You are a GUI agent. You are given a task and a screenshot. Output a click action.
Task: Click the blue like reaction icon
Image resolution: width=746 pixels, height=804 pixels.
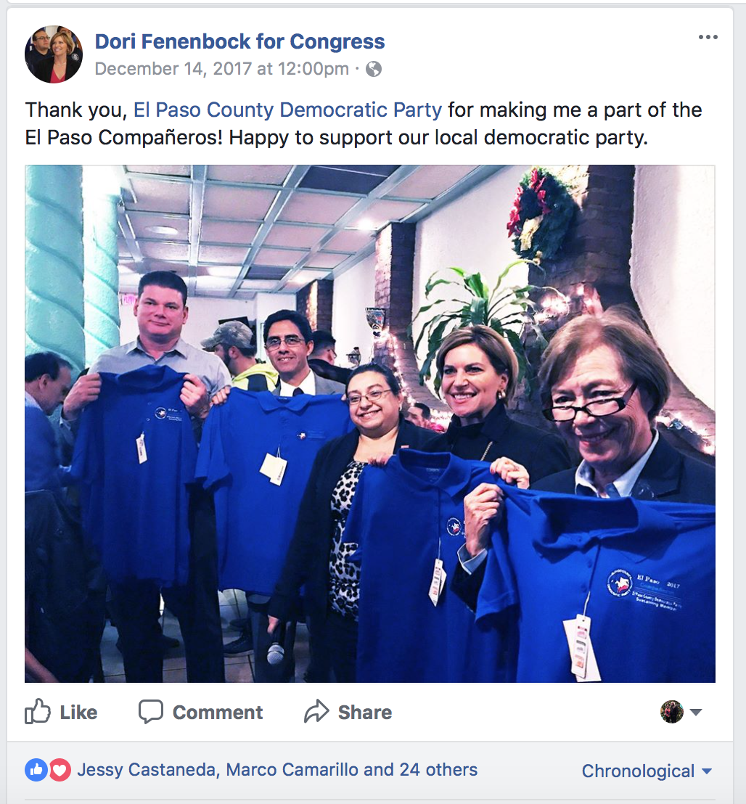(36, 770)
